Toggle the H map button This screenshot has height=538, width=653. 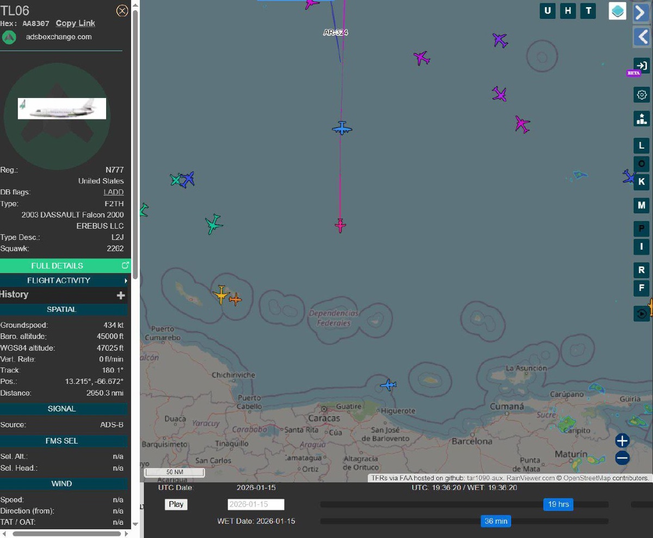[x=568, y=11]
